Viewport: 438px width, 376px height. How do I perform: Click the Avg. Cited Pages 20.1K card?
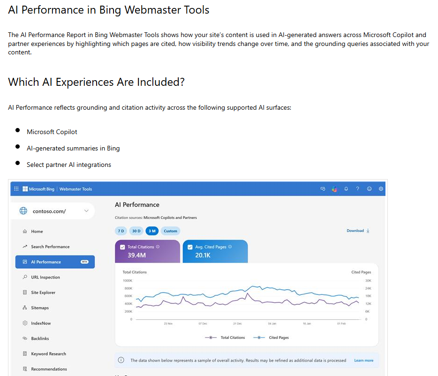[x=215, y=251]
